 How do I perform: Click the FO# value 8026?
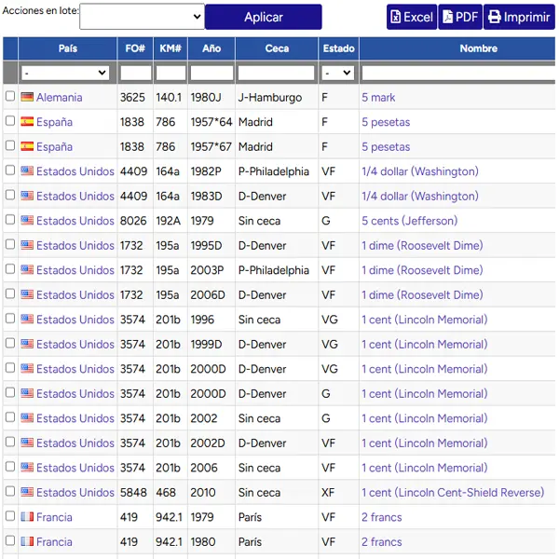[133, 221]
